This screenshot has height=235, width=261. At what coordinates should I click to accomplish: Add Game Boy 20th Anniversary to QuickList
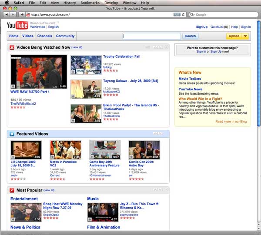[92, 157]
